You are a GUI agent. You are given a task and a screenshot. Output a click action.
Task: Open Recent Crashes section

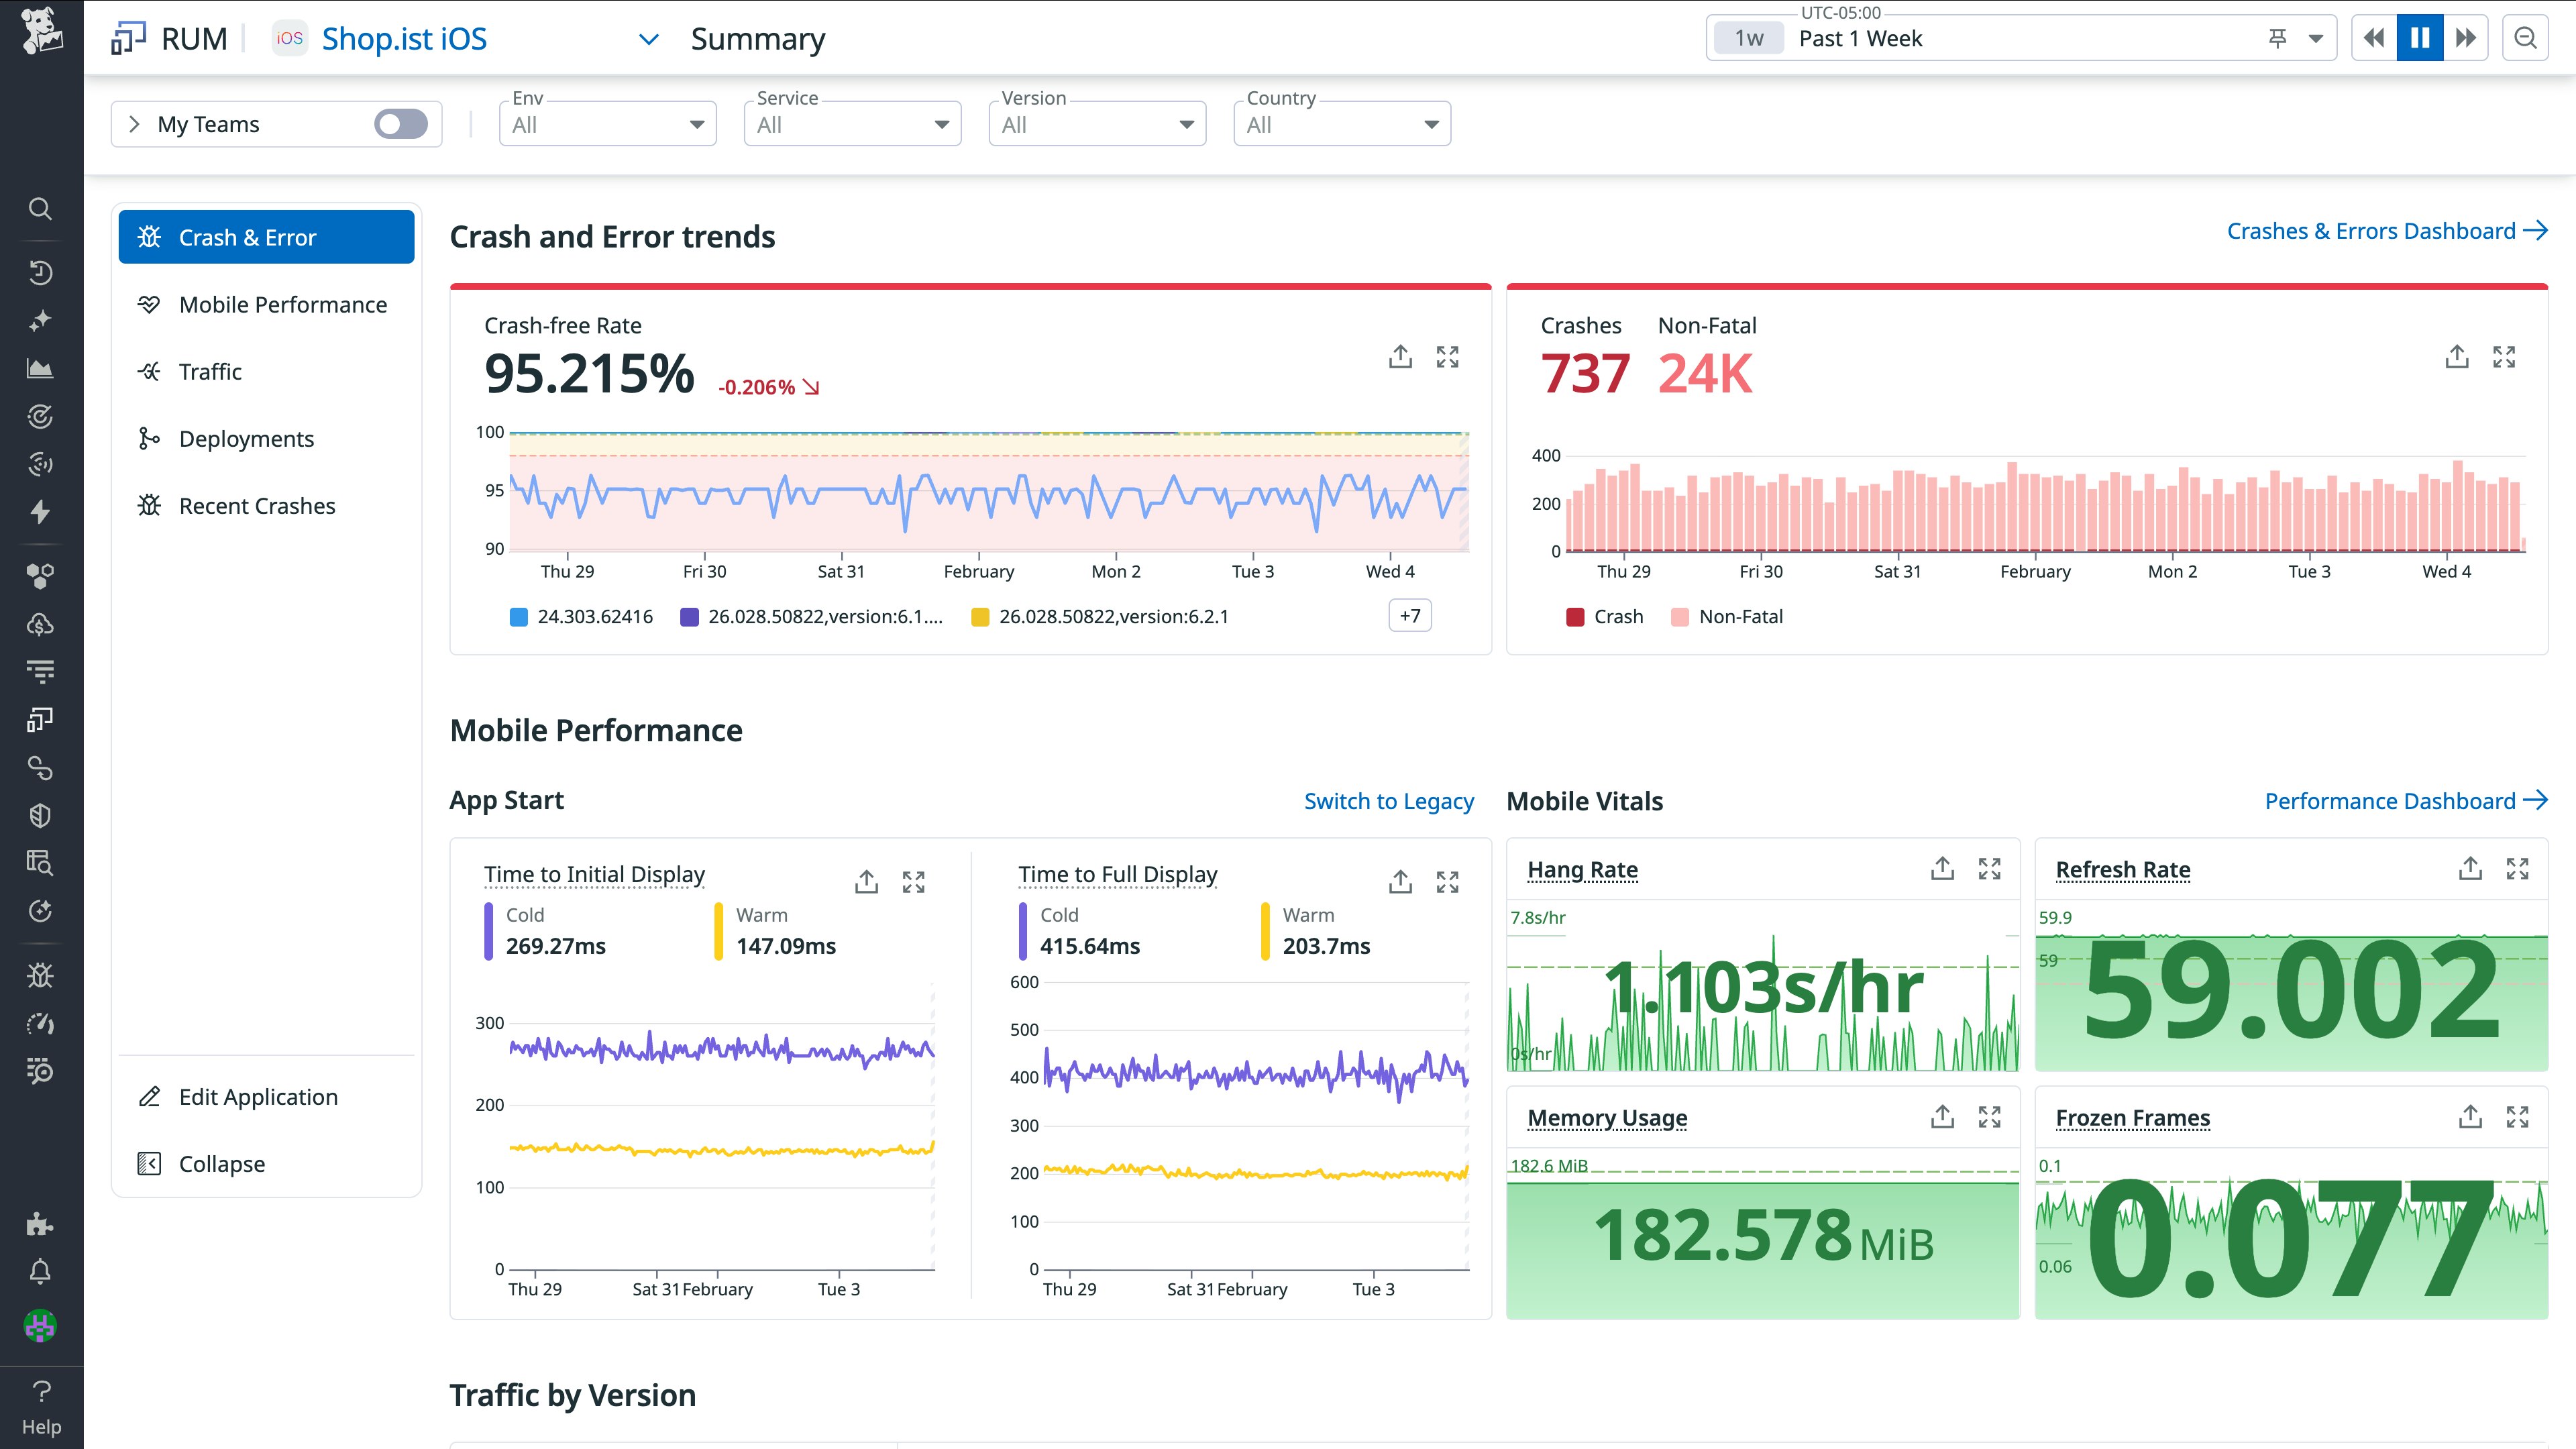click(256, 506)
